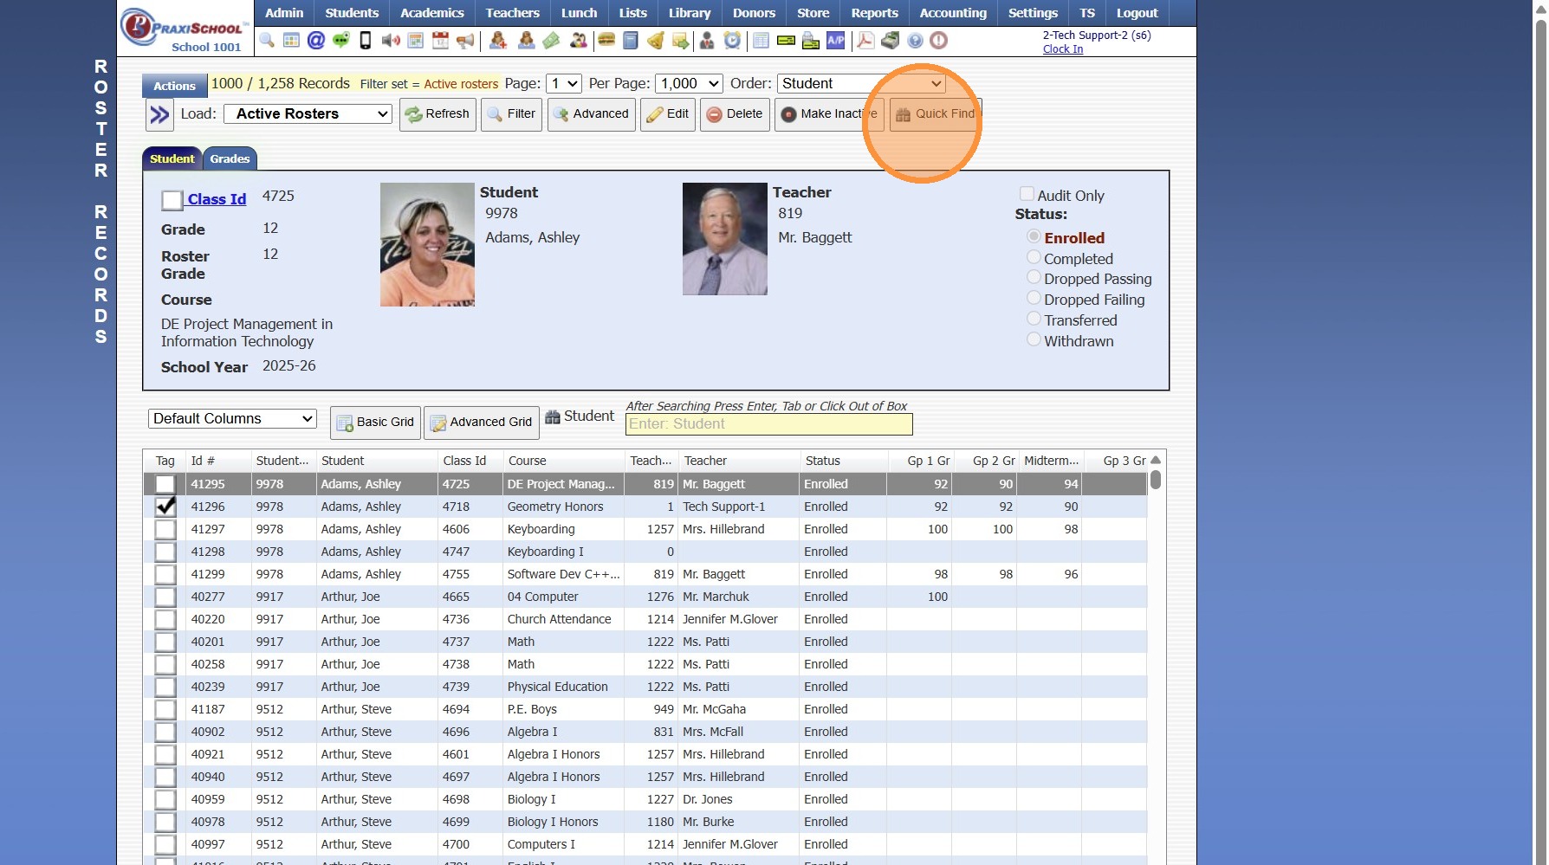The image size is (1549, 865).
Task: Switch to the Grades tab
Action: pyautogui.click(x=230, y=158)
